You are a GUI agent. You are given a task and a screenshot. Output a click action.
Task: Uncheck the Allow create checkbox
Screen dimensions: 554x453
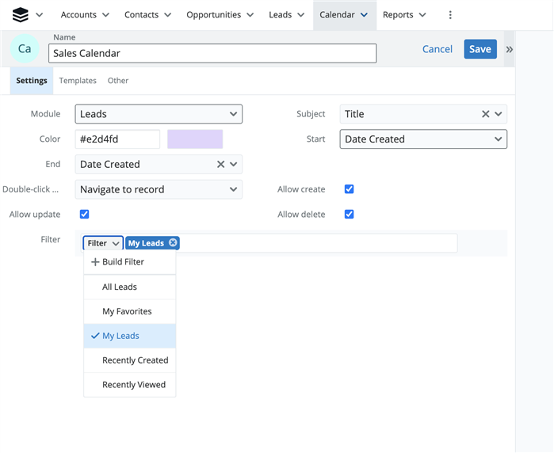point(349,189)
